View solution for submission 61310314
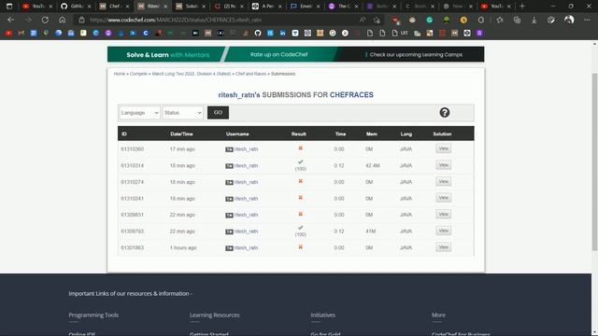 click(x=443, y=165)
